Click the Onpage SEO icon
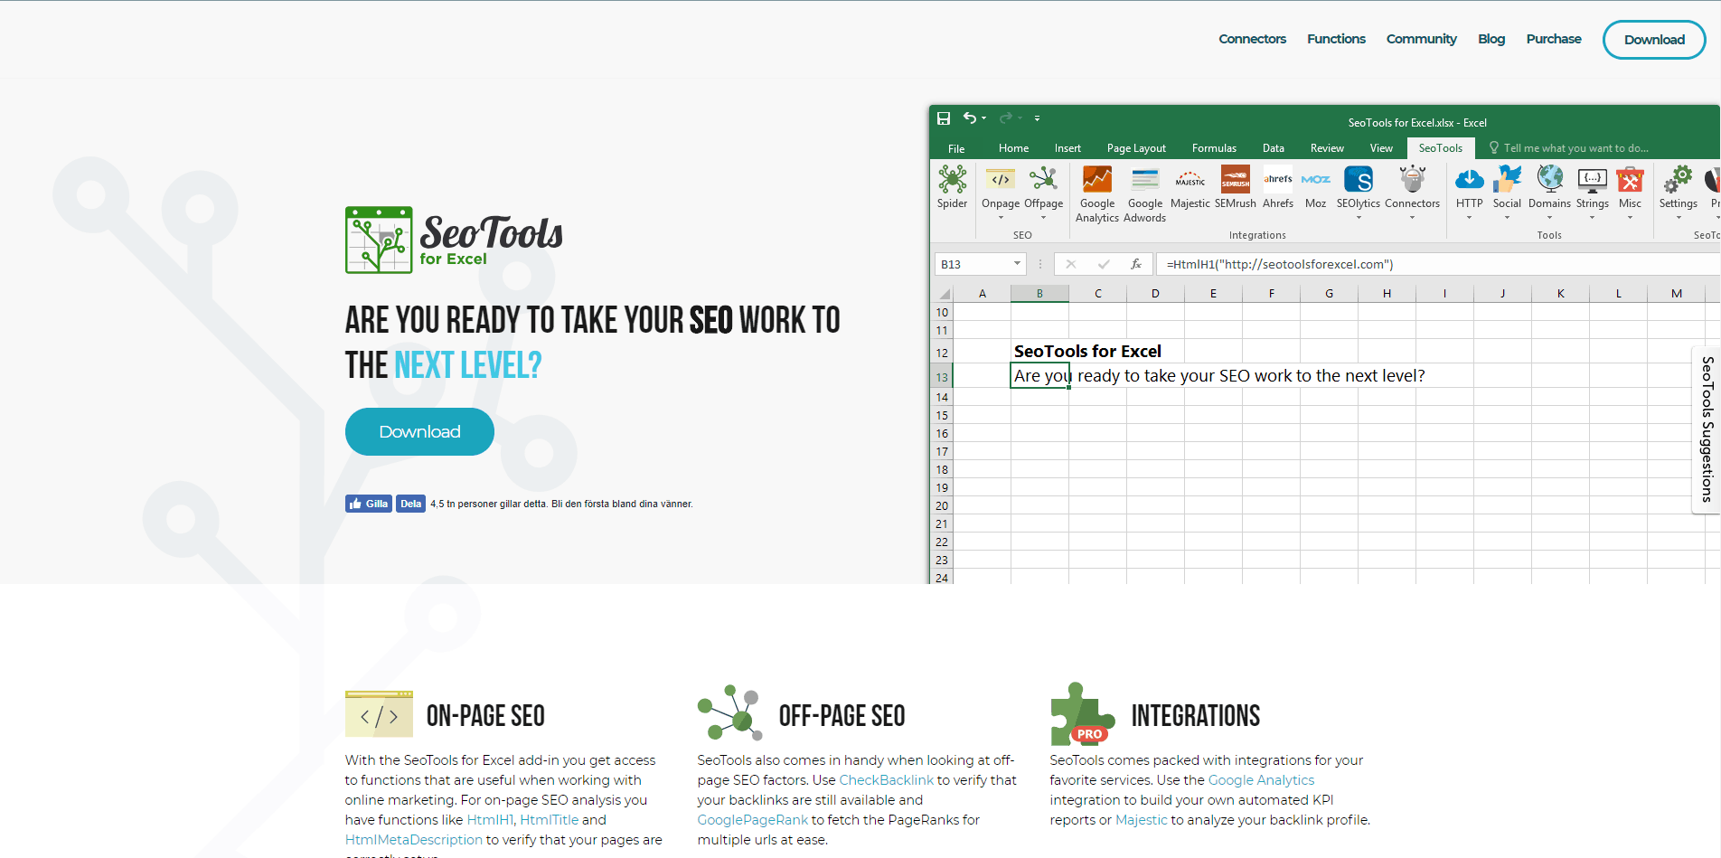 pos(1000,180)
